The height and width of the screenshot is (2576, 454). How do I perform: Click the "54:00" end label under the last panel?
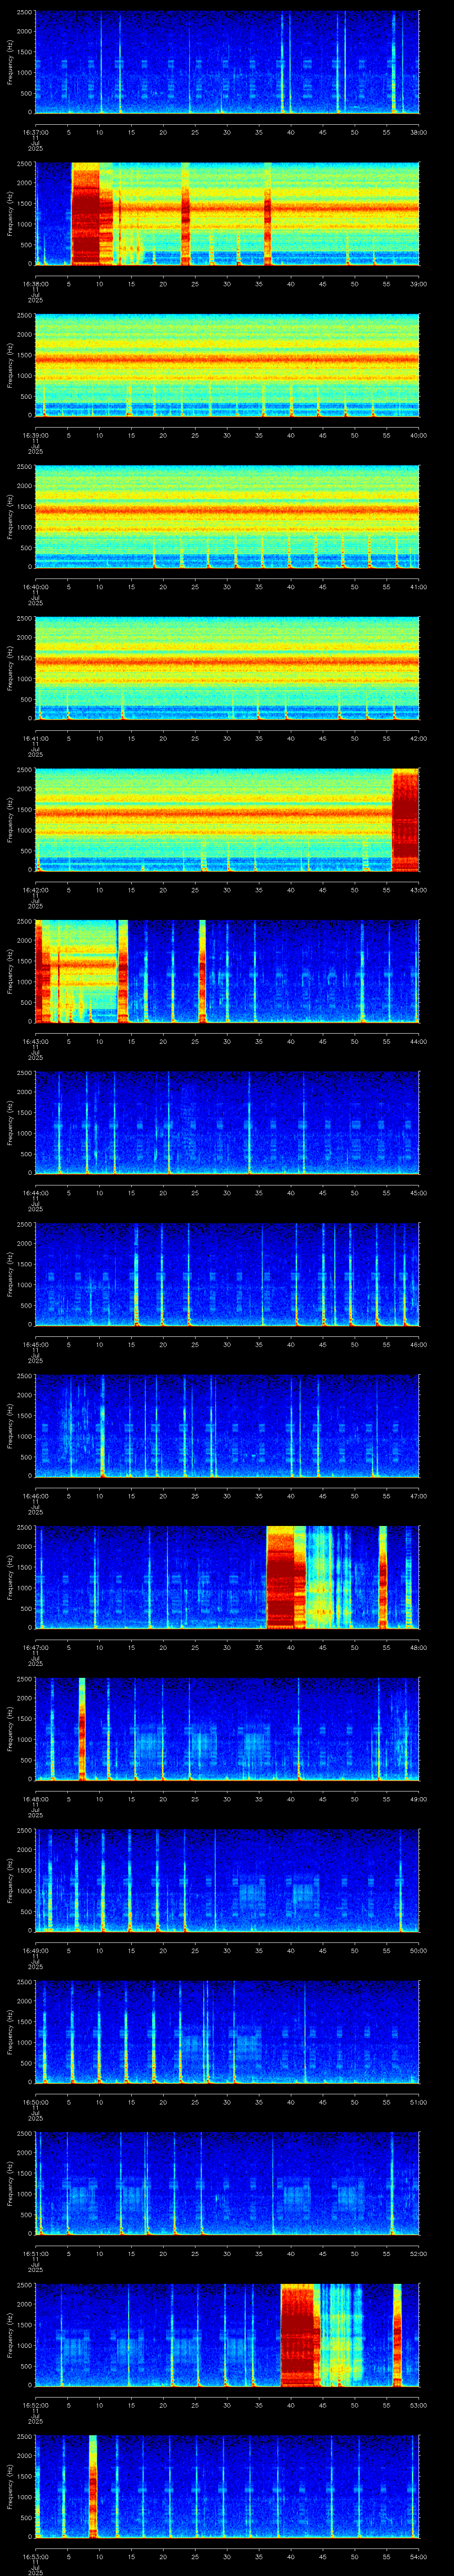419,2556
